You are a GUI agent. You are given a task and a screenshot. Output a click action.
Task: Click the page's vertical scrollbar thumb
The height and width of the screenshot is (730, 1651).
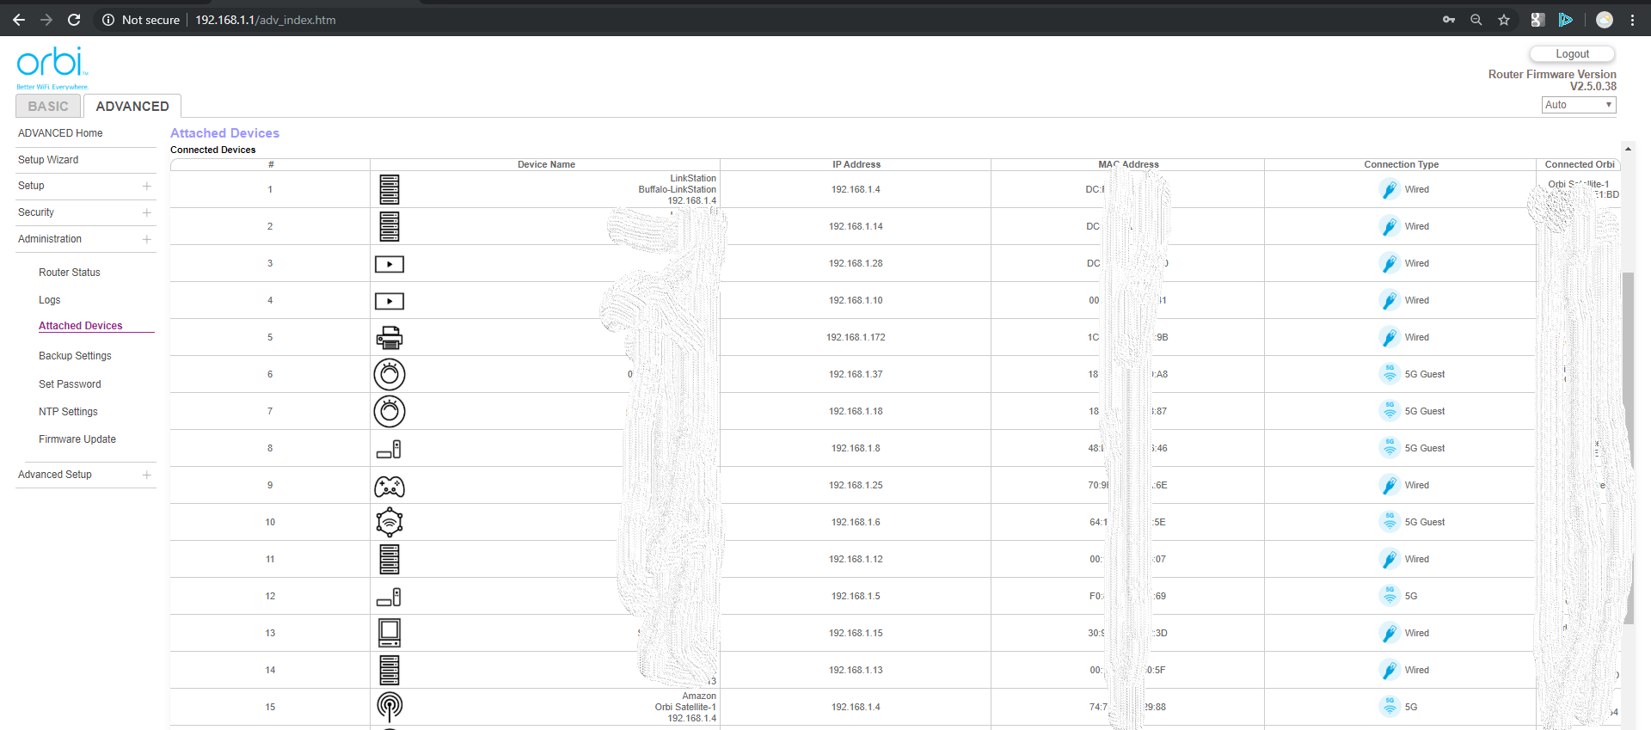[1627, 447]
